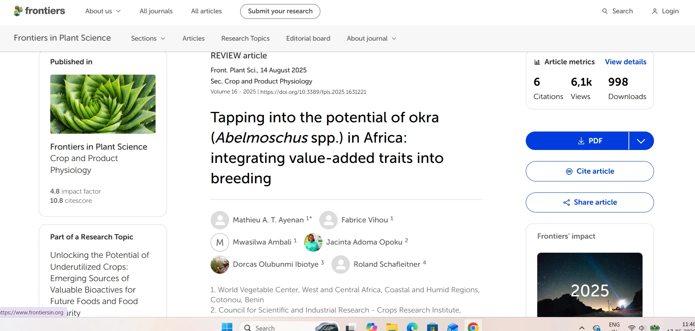The image size is (695, 331).
Task: Open Frontiers in Plant Science journal home
Action: point(62,38)
